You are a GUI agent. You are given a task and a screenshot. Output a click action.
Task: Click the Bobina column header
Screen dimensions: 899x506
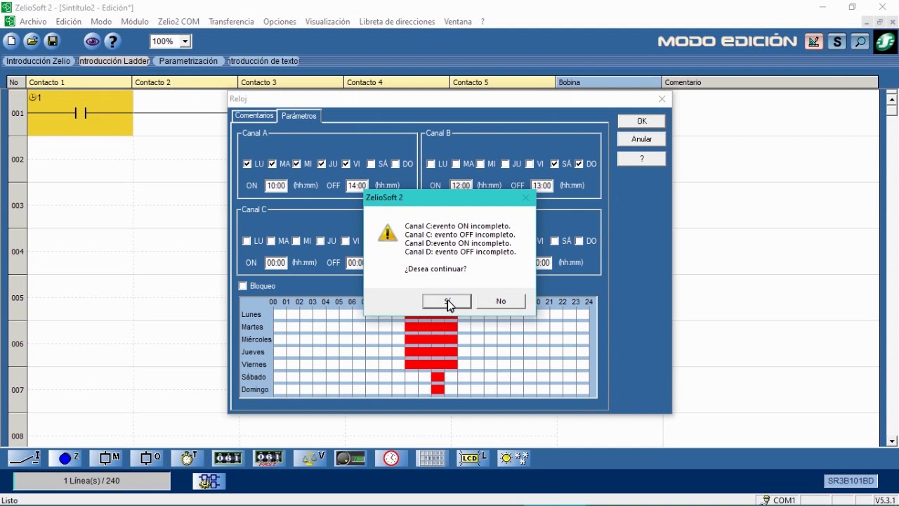click(608, 82)
